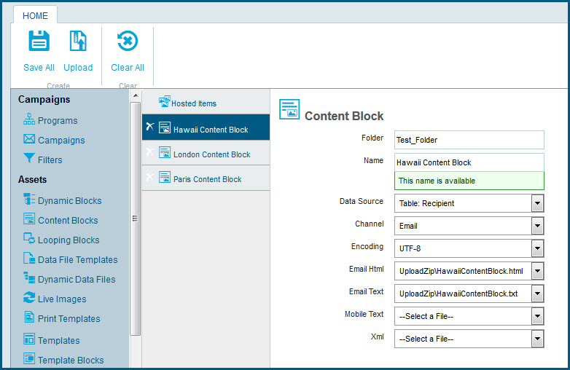
Task: Click the sidebar vertical scrollbar
Action: pos(135,219)
